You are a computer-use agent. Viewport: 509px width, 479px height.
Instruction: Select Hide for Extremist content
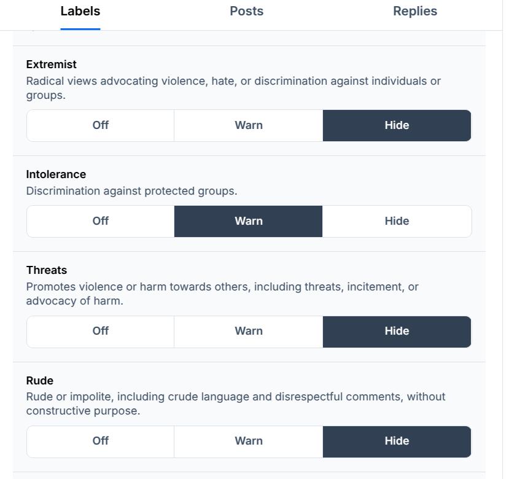397,125
